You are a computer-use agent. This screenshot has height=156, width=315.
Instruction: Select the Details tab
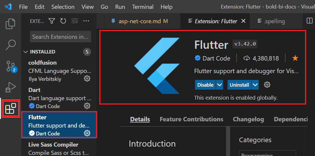click(140, 119)
